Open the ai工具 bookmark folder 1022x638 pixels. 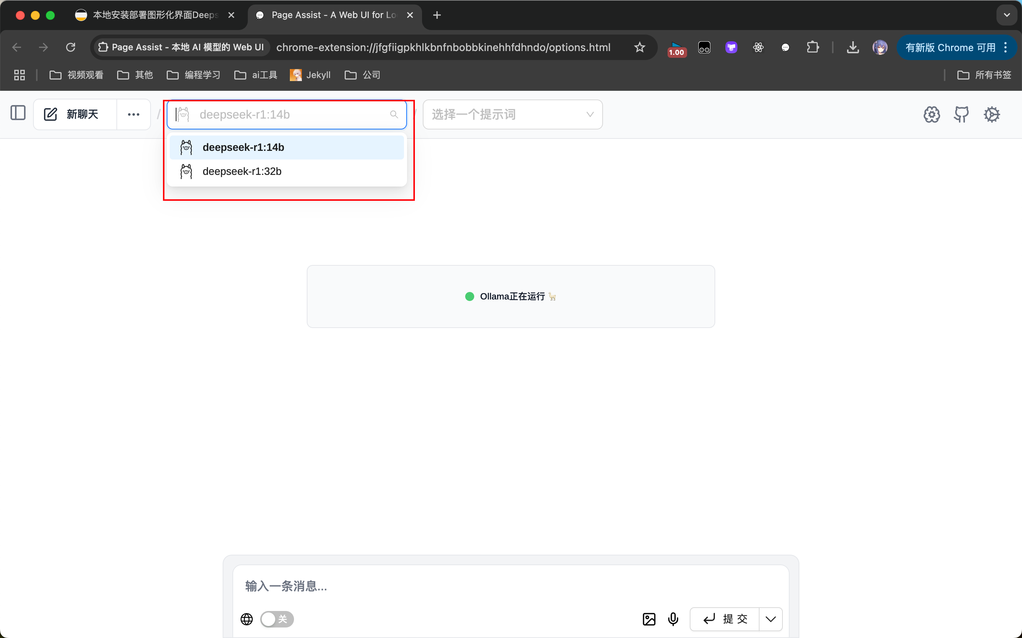point(256,75)
